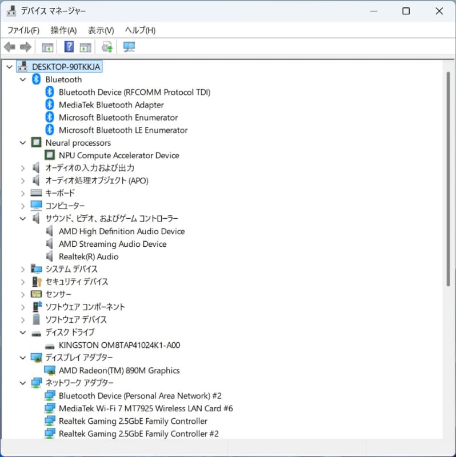Click the scan for hardware changes monitor icon

click(129, 47)
